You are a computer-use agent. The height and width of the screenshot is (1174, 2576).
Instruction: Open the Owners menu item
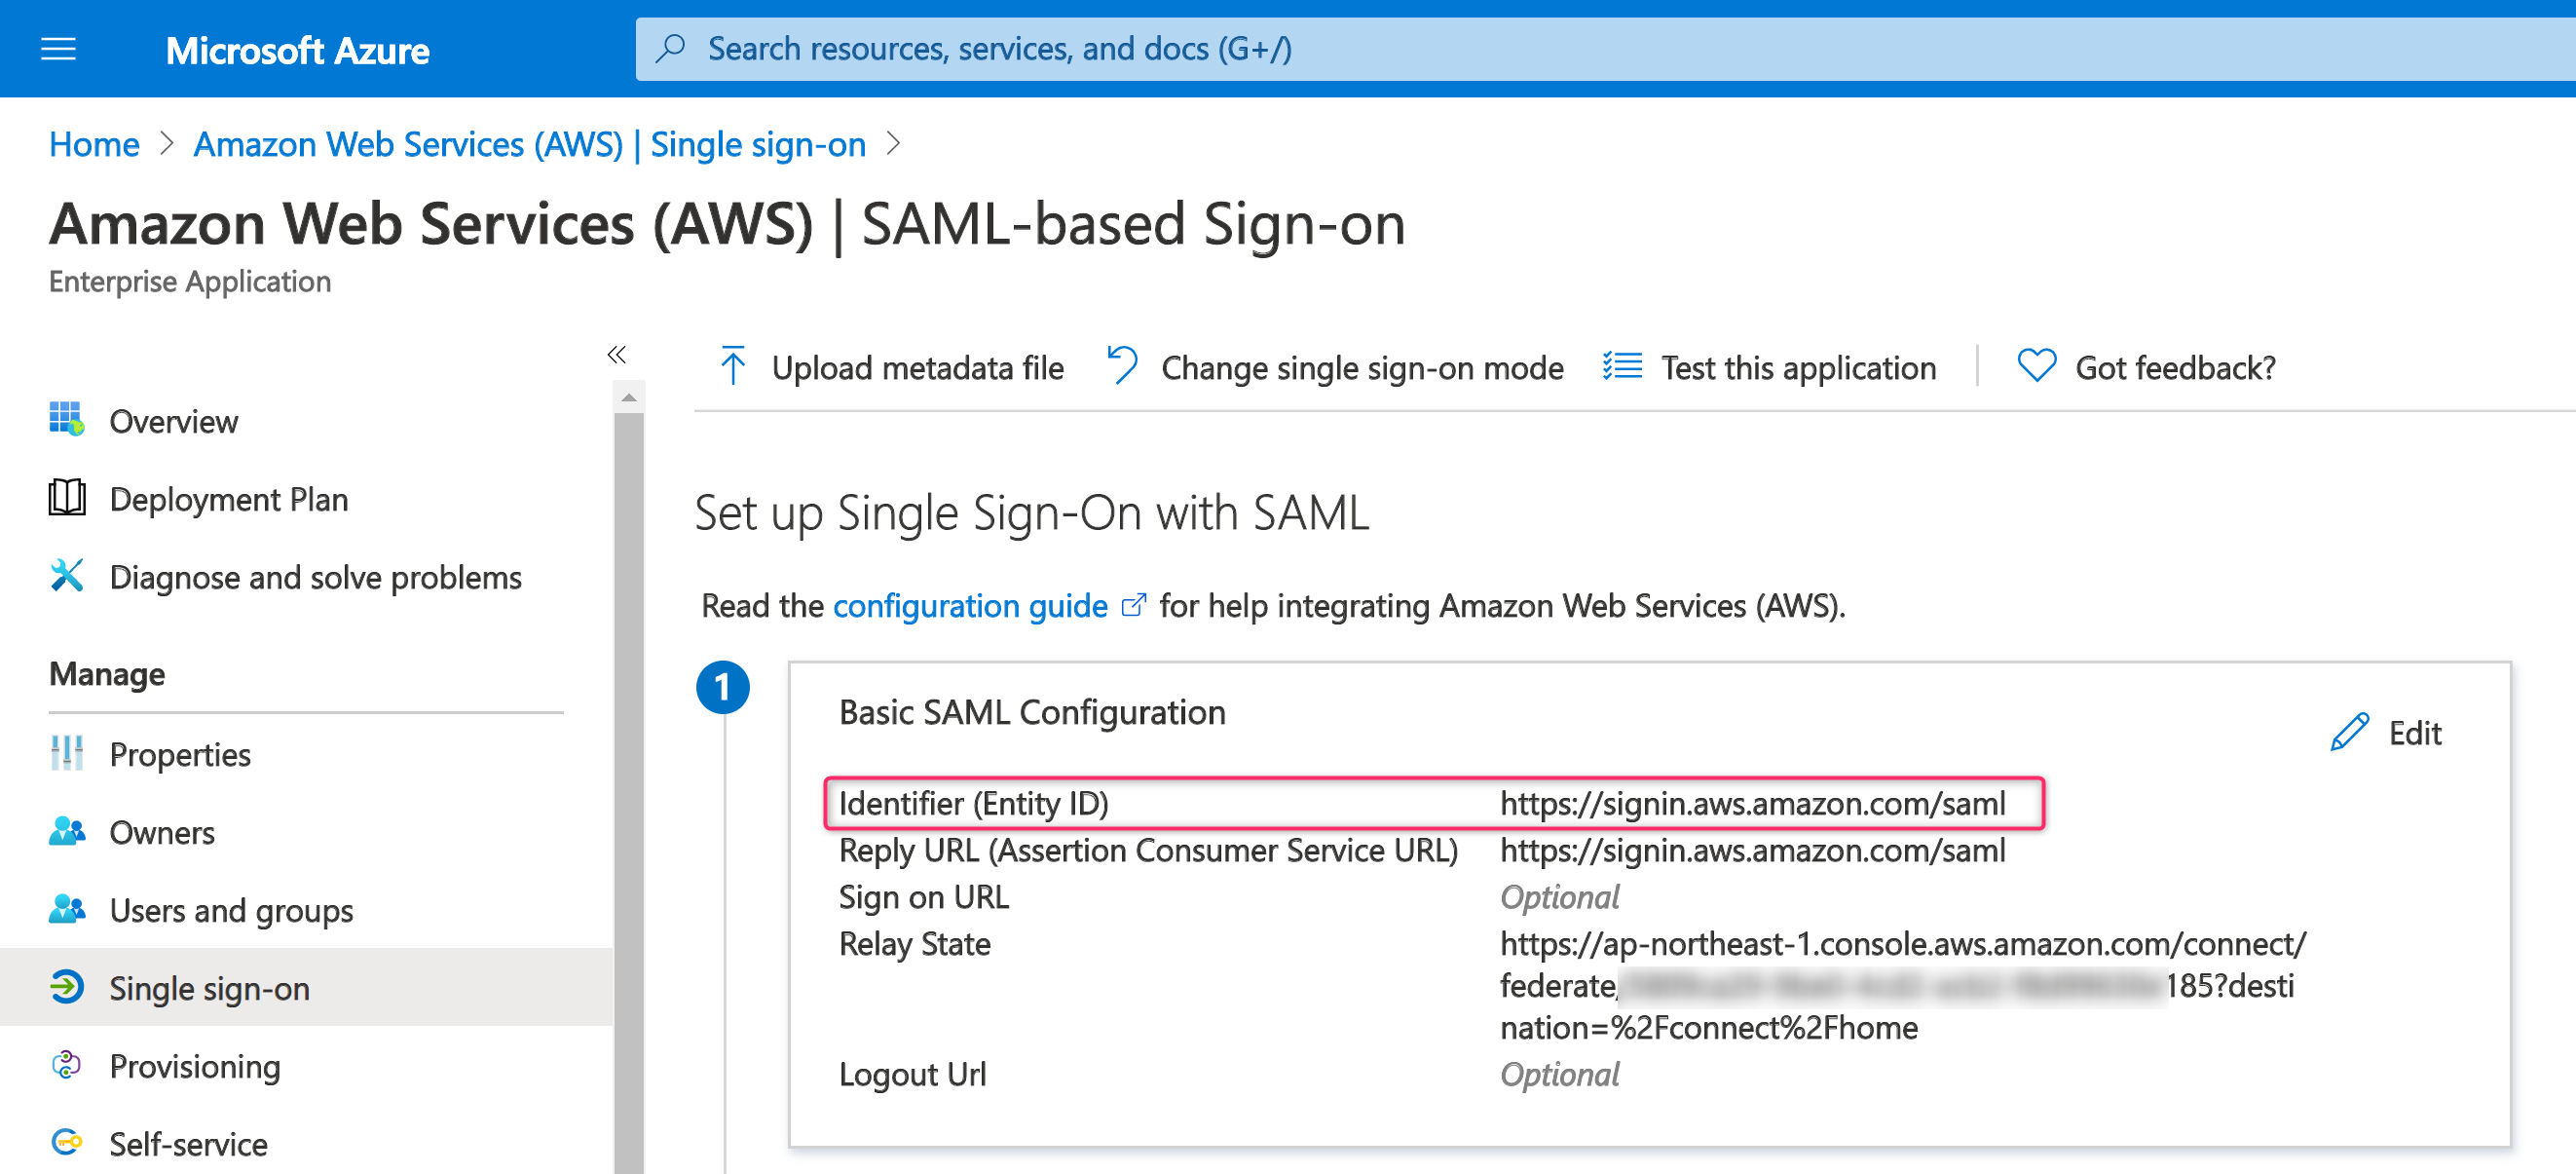click(162, 832)
